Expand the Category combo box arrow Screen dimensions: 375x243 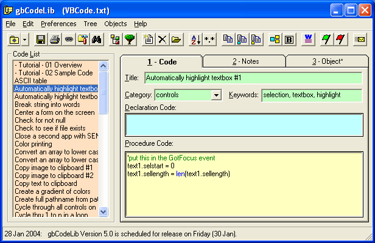point(216,95)
